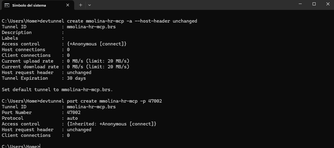
Task: Click the Current download rate line
Action: [x=65, y=67]
